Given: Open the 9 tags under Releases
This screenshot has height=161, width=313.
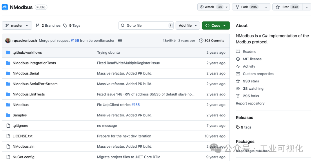Looking at the screenshot, I should pos(244,127).
